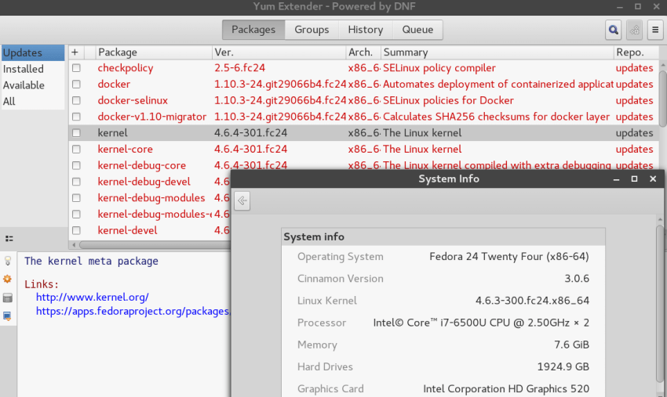The width and height of the screenshot is (667, 397).
Task: Tick the checkpolicy package checkbox
Action: pos(76,68)
